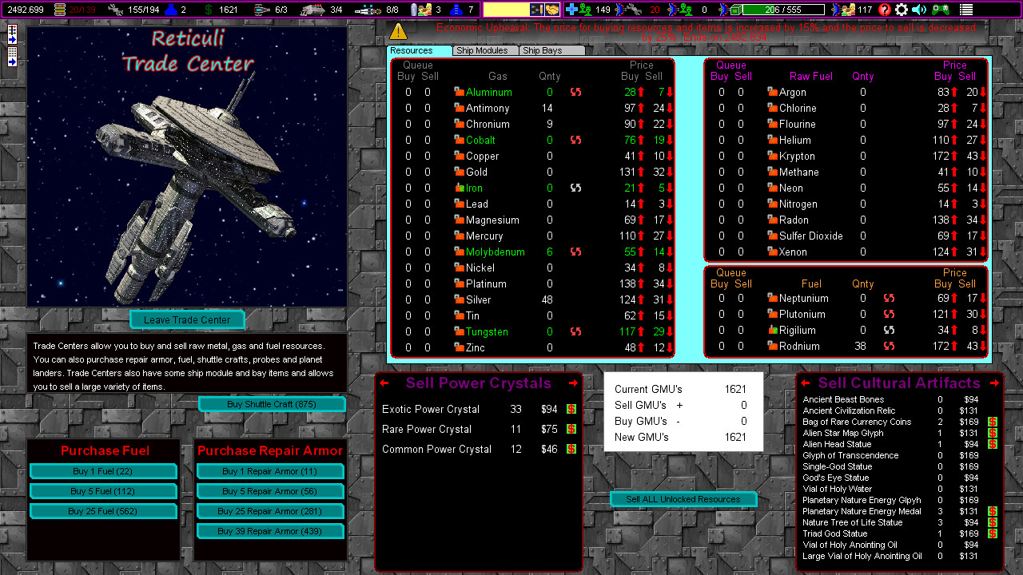
Task: Click Sell ALL Unlocked Resources
Action: 683,499
